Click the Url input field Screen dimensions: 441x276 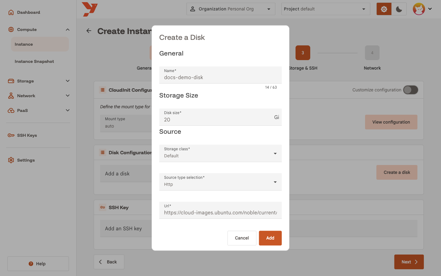pyautogui.click(x=221, y=210)
